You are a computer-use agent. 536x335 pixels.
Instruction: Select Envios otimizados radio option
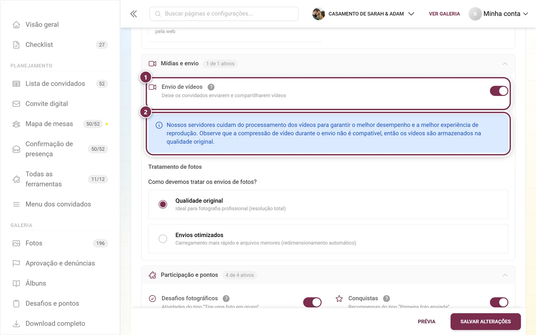(163, 239)
